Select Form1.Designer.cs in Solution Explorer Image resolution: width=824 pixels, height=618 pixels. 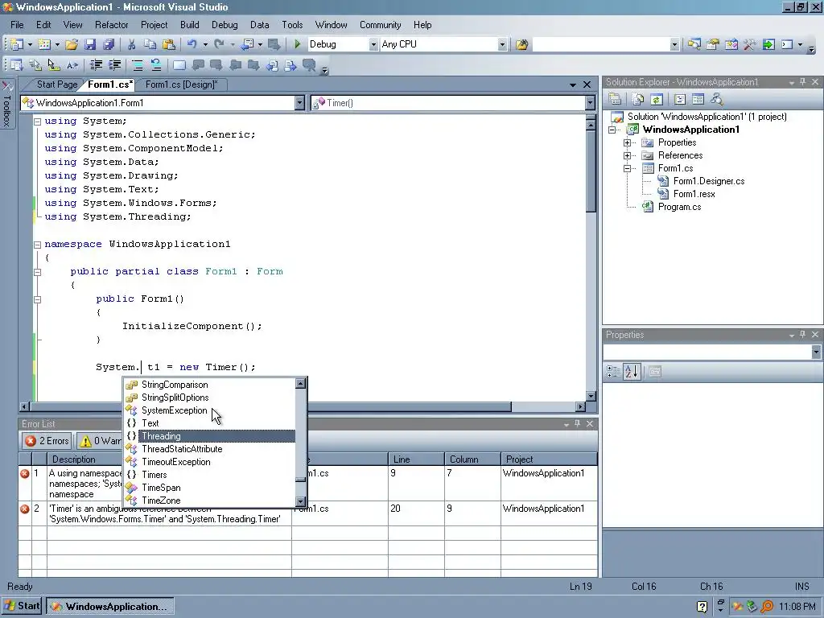[x=708, y=181]
